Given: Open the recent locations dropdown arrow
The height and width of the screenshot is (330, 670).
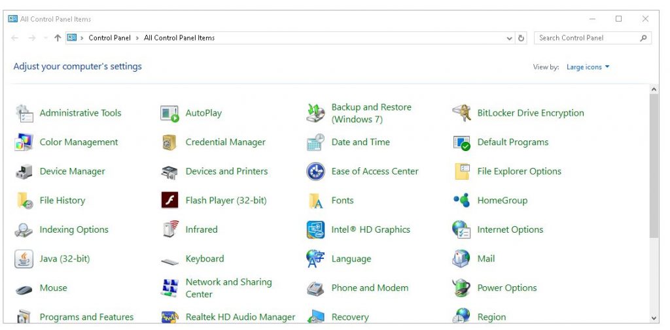Looking at the screenshot, I should click(46, 38).
